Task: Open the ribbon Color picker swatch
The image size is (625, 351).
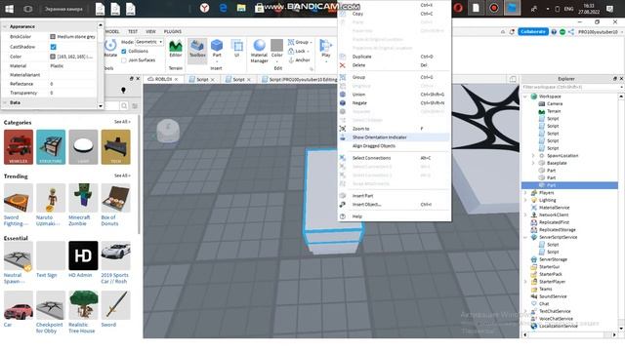Action: coord(276,46)
